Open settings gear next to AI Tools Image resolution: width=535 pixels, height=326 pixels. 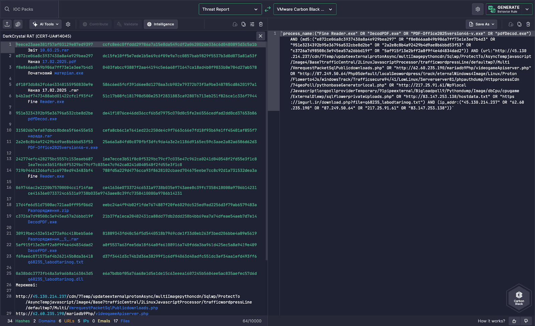click(68, 24)
